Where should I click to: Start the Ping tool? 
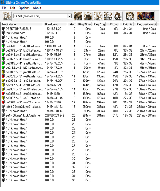pos(98,16)
